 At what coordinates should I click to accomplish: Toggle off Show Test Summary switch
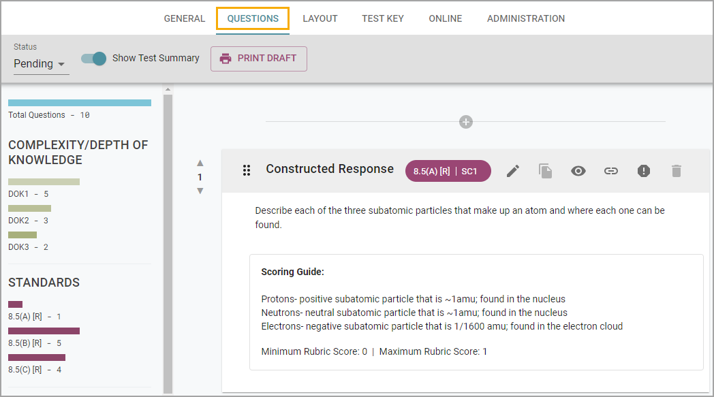pyautogui.click(x=93, y=59)
